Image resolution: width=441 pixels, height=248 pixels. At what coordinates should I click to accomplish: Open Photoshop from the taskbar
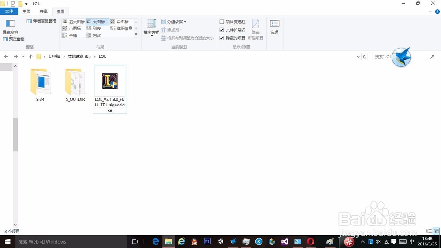pyautogui.click(x=207, y=241)
